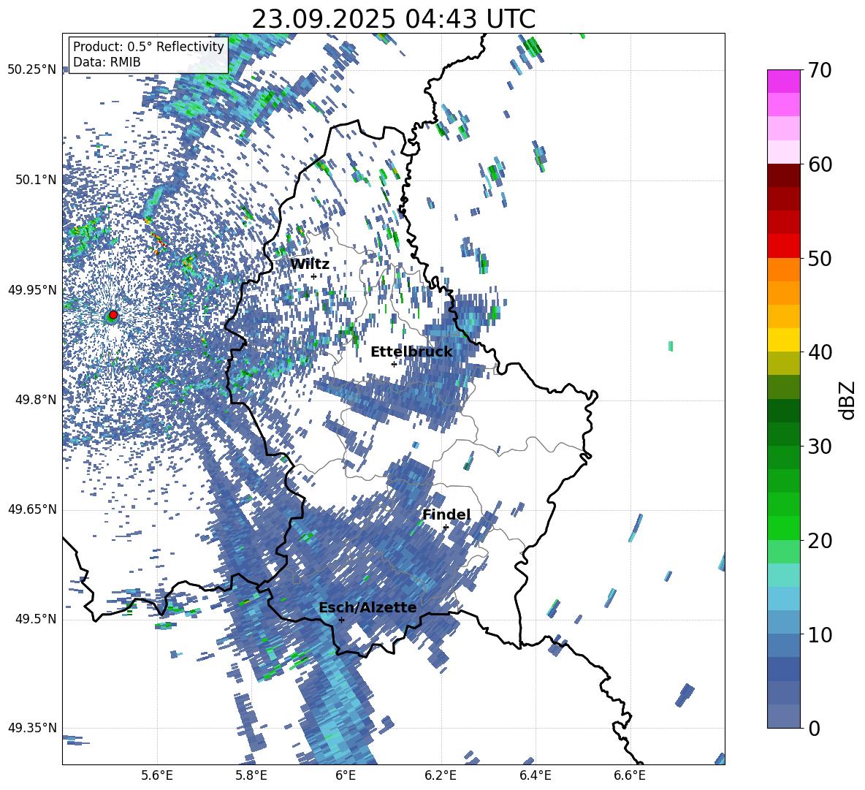
Task: Click the Esch/Alzette city label
Action: tap(367, 607)
